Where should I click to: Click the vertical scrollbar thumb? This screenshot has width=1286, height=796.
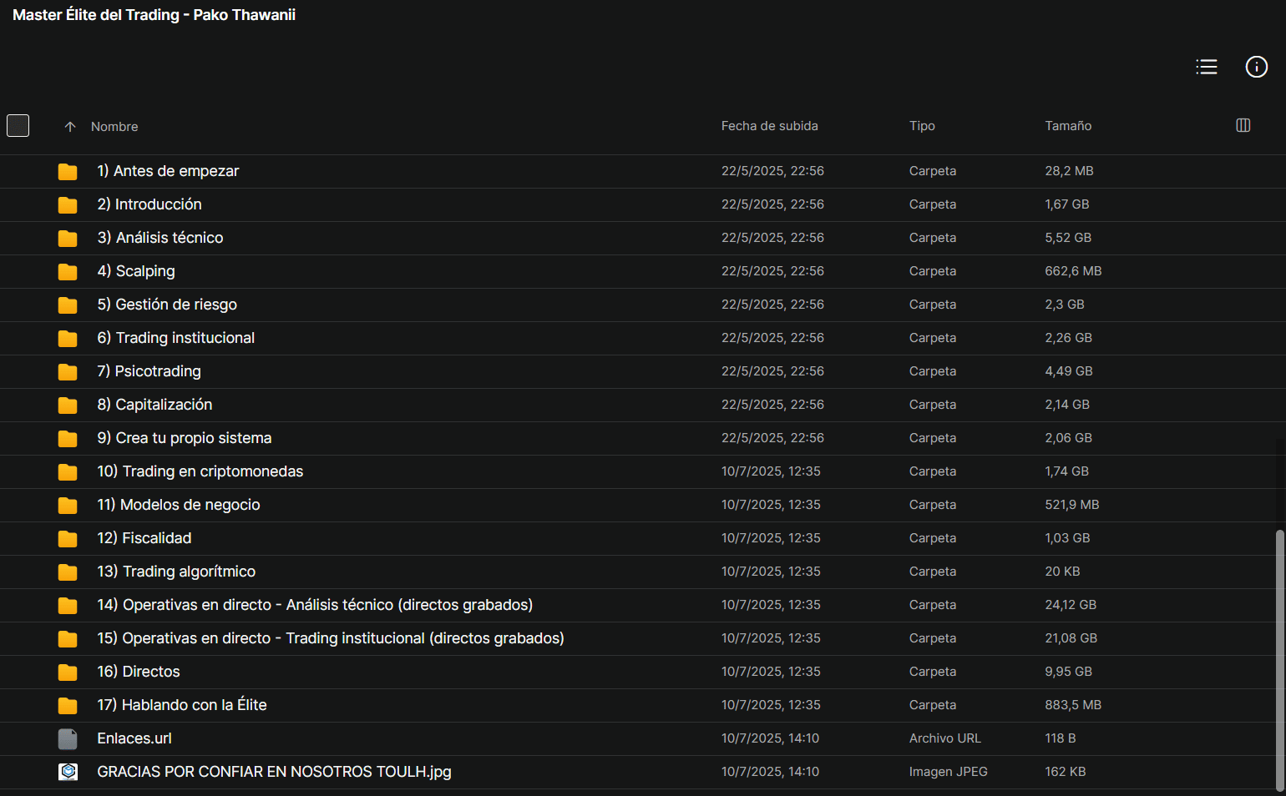(x=1280, y=660)
